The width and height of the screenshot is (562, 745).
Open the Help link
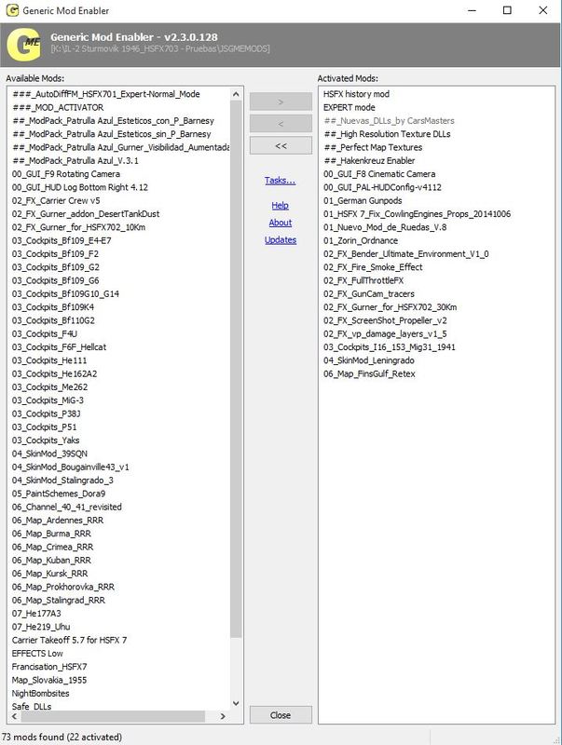(x=280, y=205)
